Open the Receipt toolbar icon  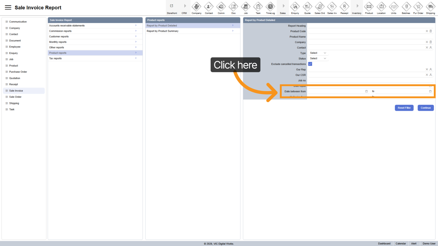pos(344,7)
